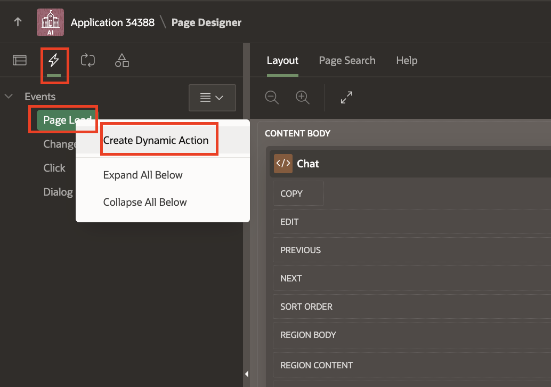Select the Click event tree item
551x387 pixels.
(54, 168)
